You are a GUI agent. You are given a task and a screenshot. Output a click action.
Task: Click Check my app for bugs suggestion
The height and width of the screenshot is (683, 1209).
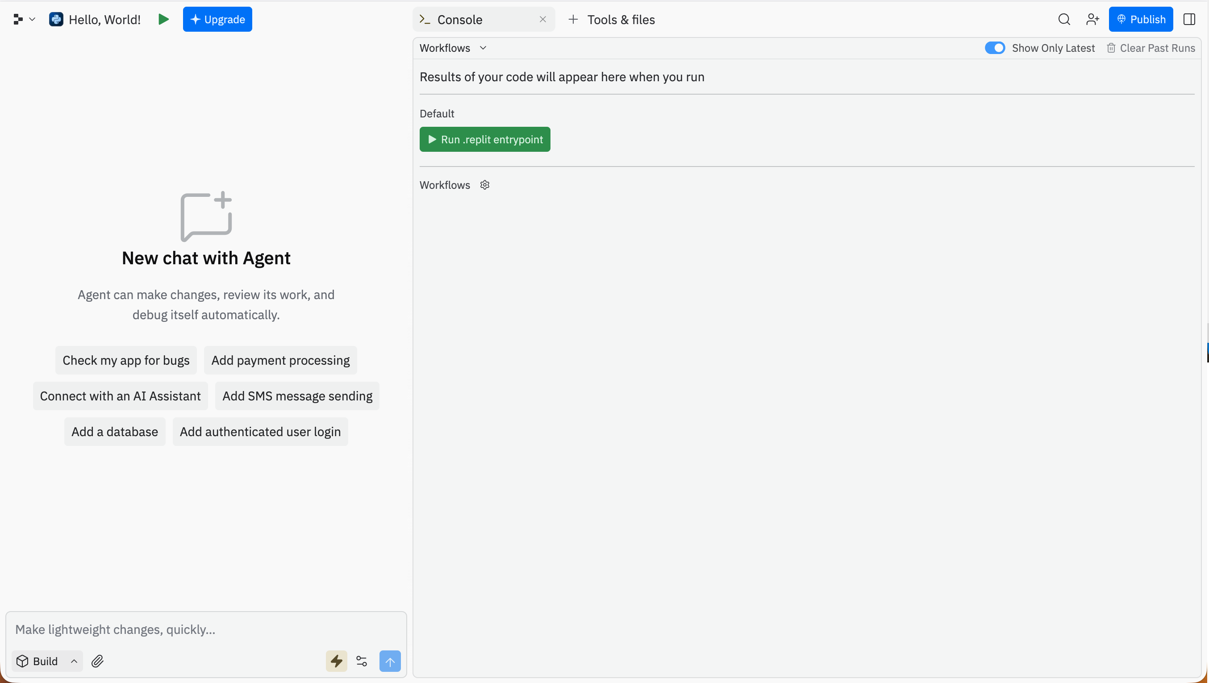[x=126, y=359]
